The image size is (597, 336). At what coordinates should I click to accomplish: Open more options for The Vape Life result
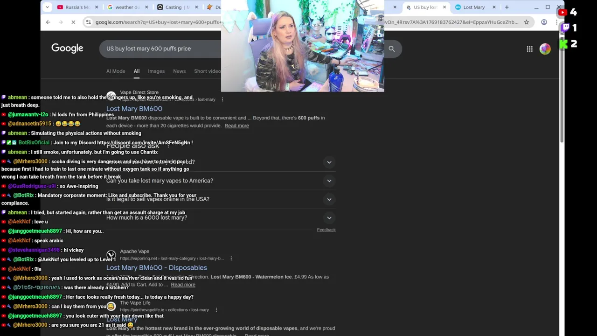[216, 310]
